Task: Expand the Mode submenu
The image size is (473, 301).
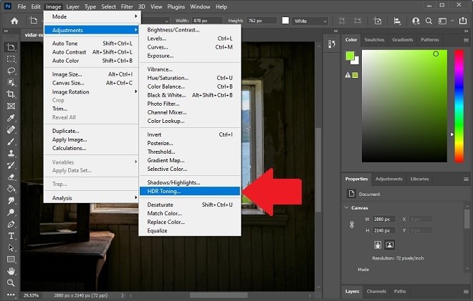Action: pos(91,16)
